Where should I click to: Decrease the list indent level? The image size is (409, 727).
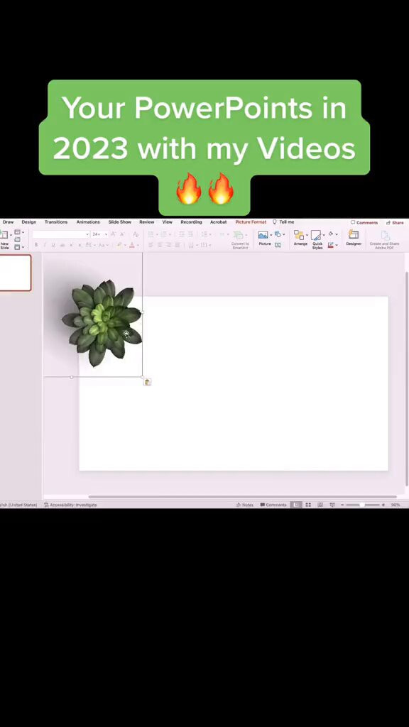[x=182, y=234]
